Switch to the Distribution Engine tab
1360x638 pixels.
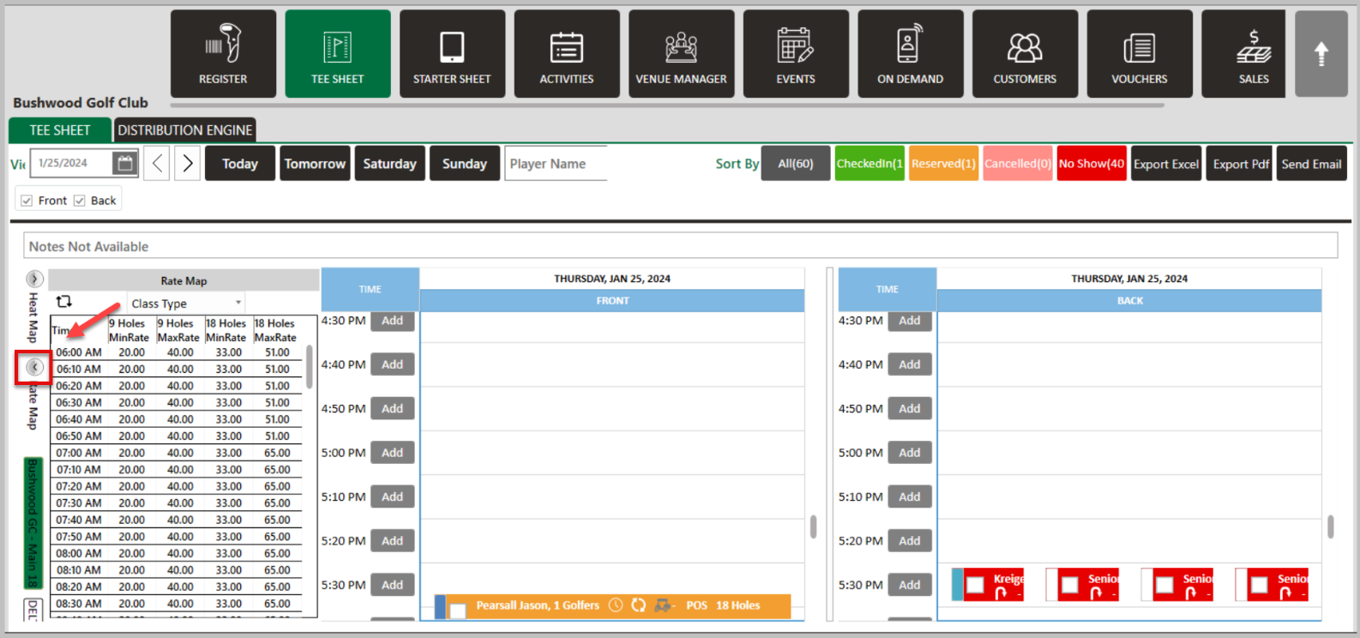[x=184, y=130]
